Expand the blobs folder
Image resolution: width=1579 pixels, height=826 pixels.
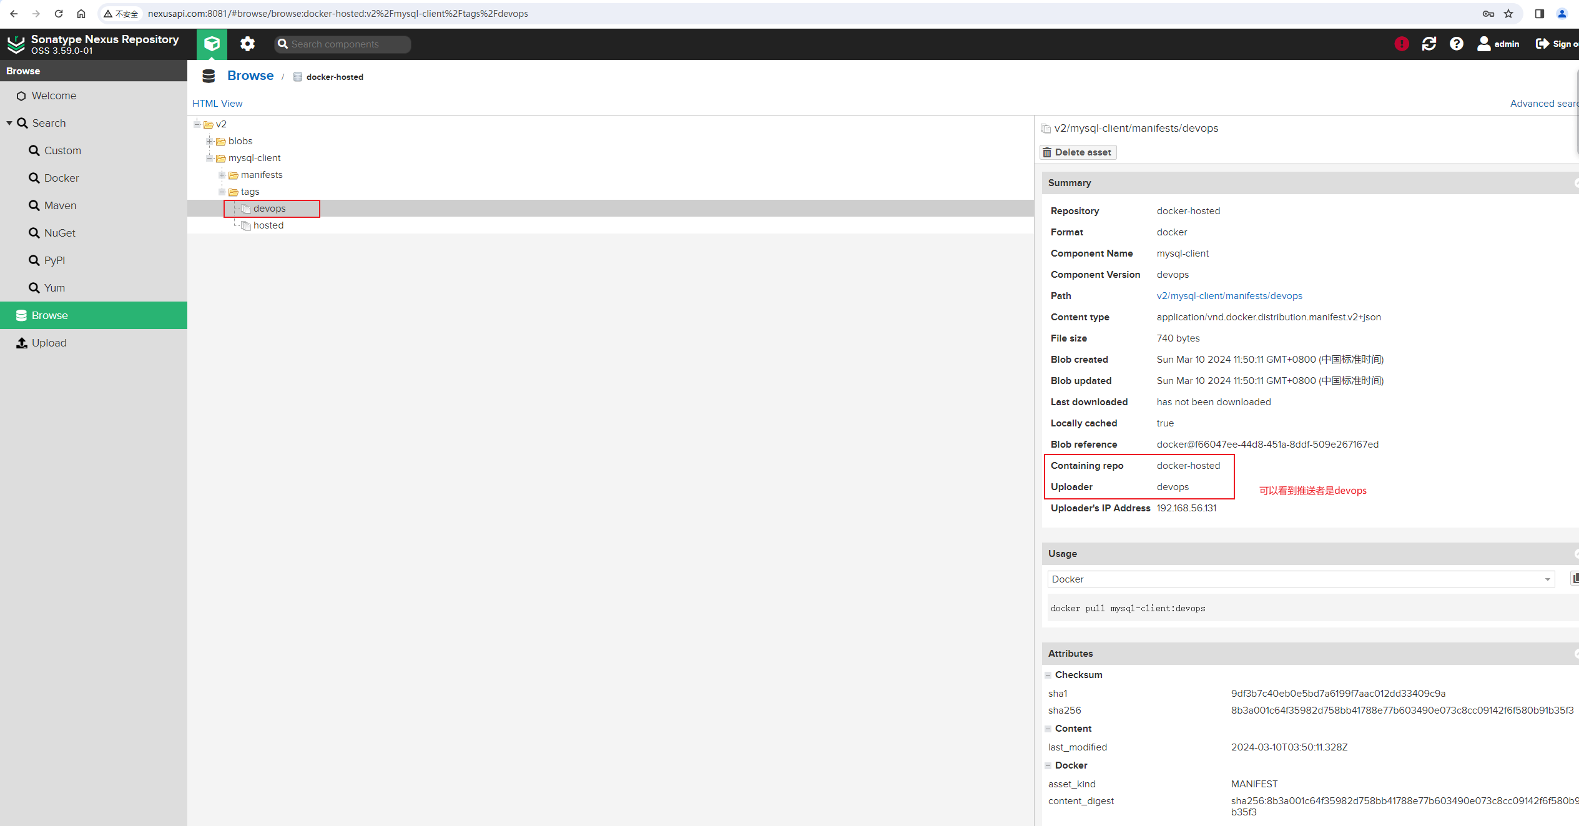pos(210,141)
